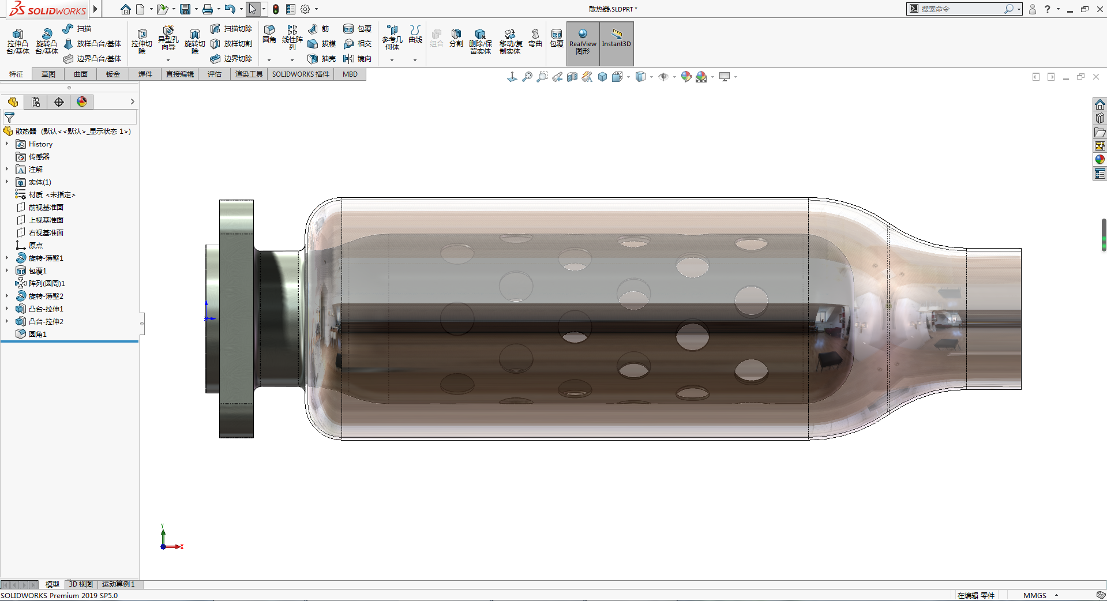Choose the 扫描切除 swept cut tool
Screen dimensions: 1107x601
(x=231, y=28)
